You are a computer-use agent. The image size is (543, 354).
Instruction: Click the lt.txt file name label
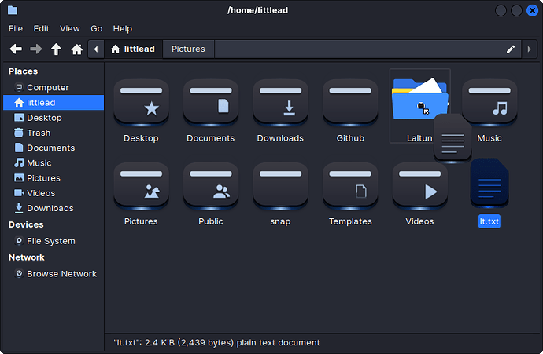coord(489,221)
